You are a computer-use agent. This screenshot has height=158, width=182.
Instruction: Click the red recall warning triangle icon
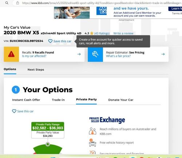(x=11, y=54)
